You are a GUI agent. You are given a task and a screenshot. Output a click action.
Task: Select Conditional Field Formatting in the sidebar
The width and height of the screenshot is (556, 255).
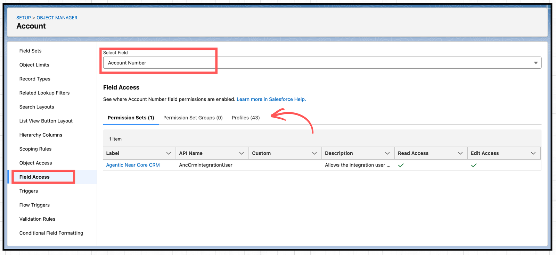pos(51,233)
